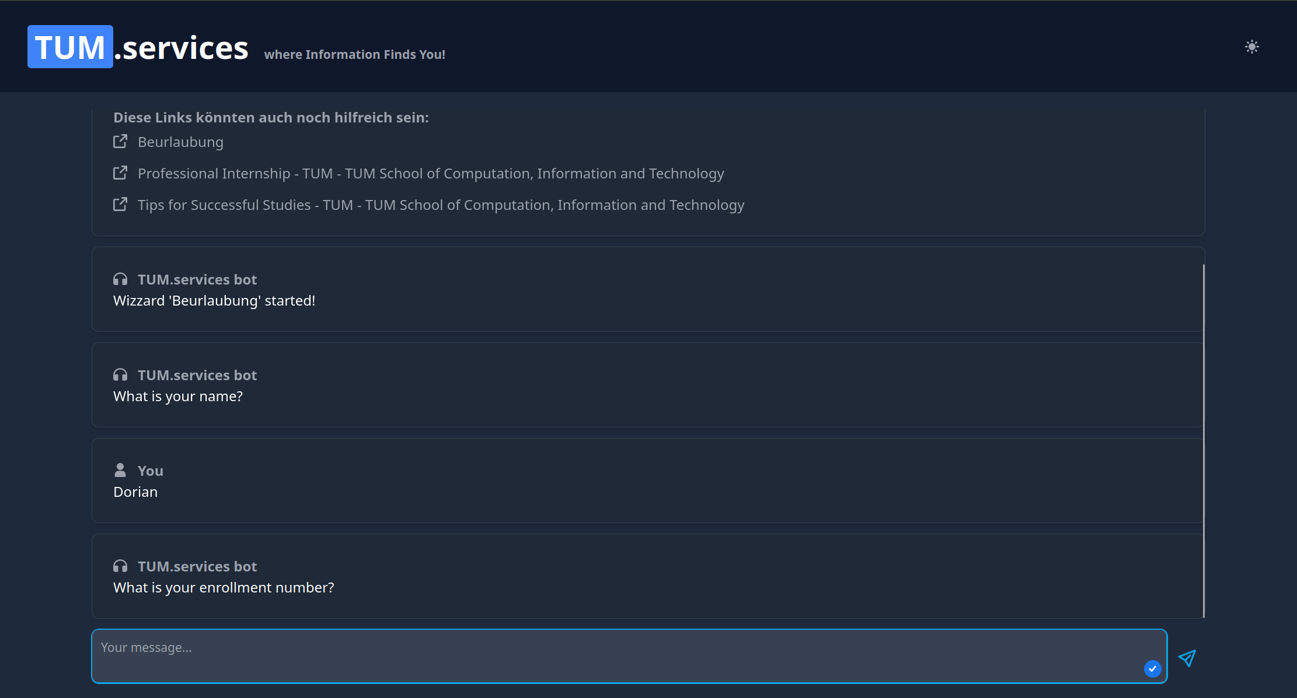
Task: Click 'What is your enrollment number?' message
Action: [x=224, y=588]
